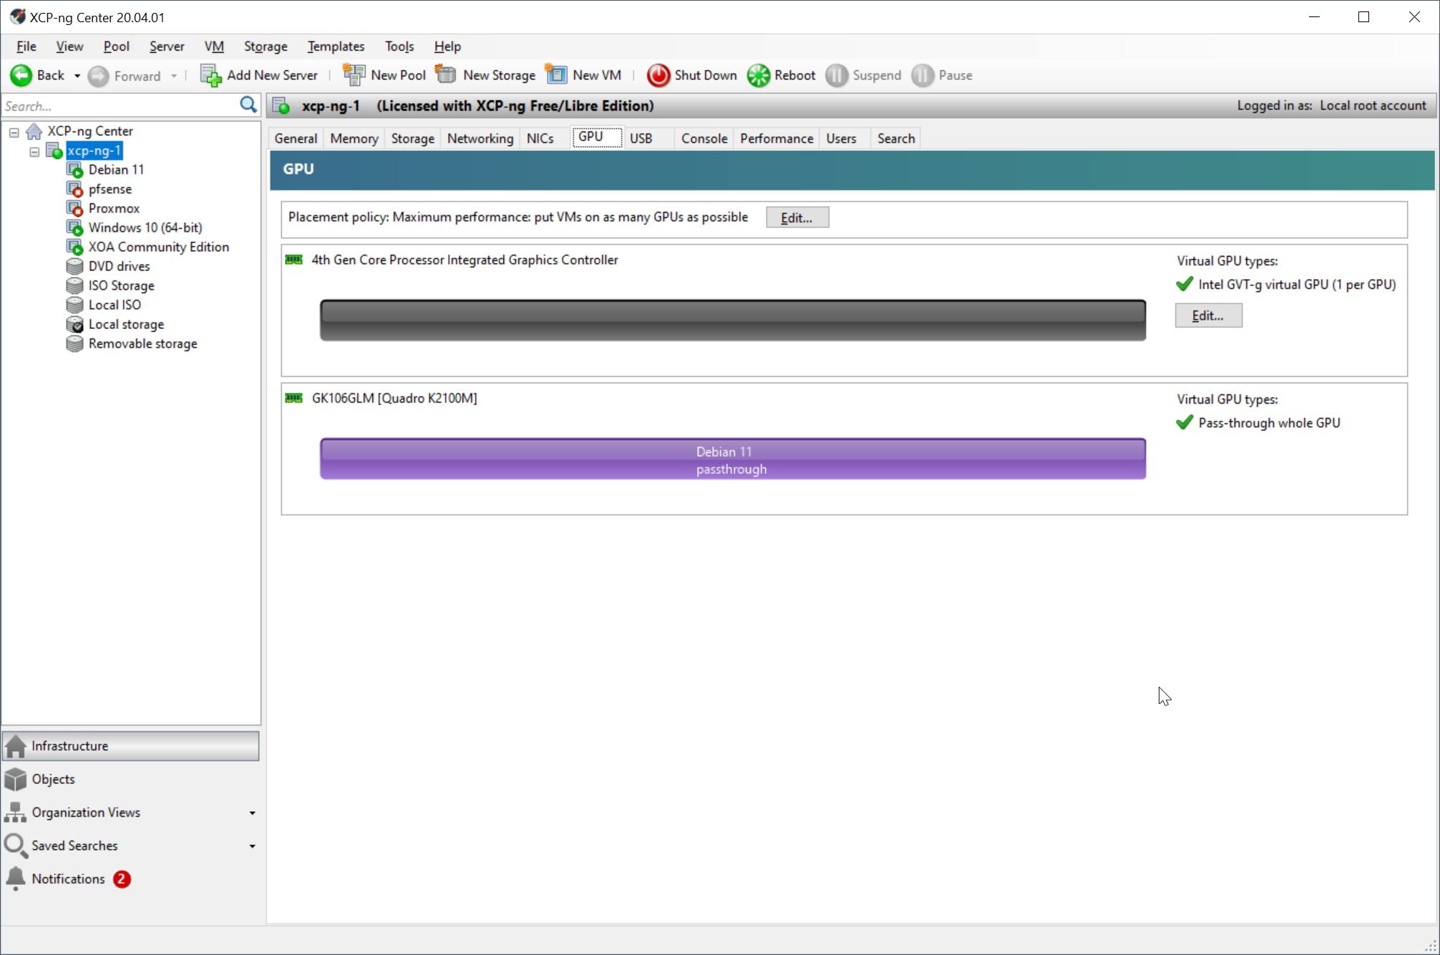Collapse the xcp-ng-1 server node

click(x=34, y=151)
